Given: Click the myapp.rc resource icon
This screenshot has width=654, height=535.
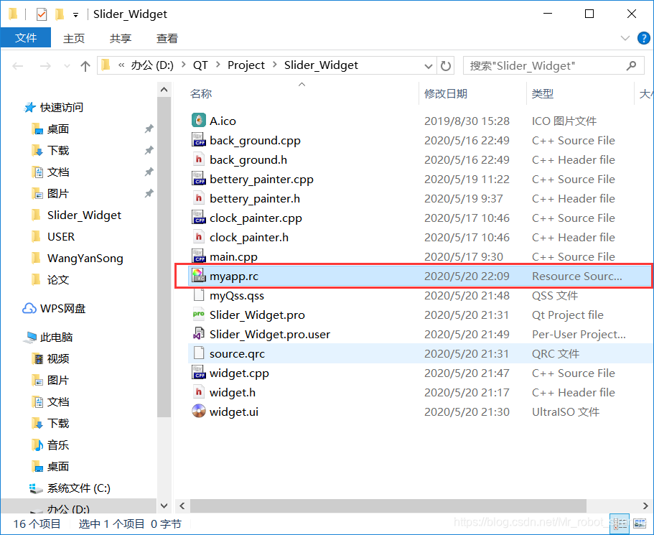Looking at the screenshot, I should 199,276.
